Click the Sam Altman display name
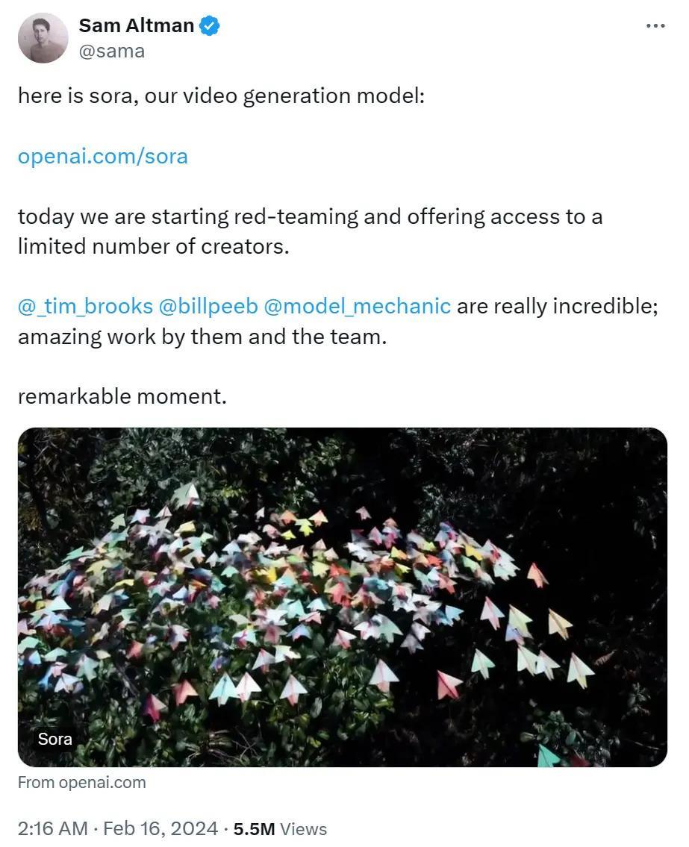The image size is (689, 847). (138, 25)
